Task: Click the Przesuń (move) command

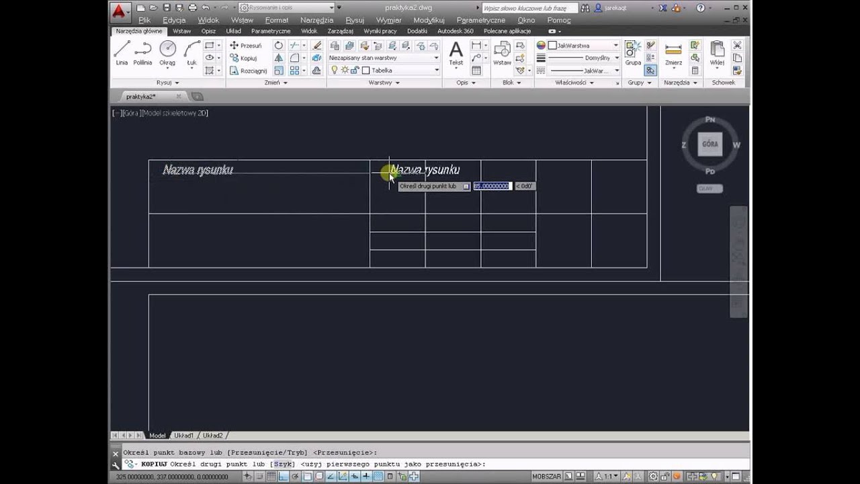Action: [x=246, y=46]
